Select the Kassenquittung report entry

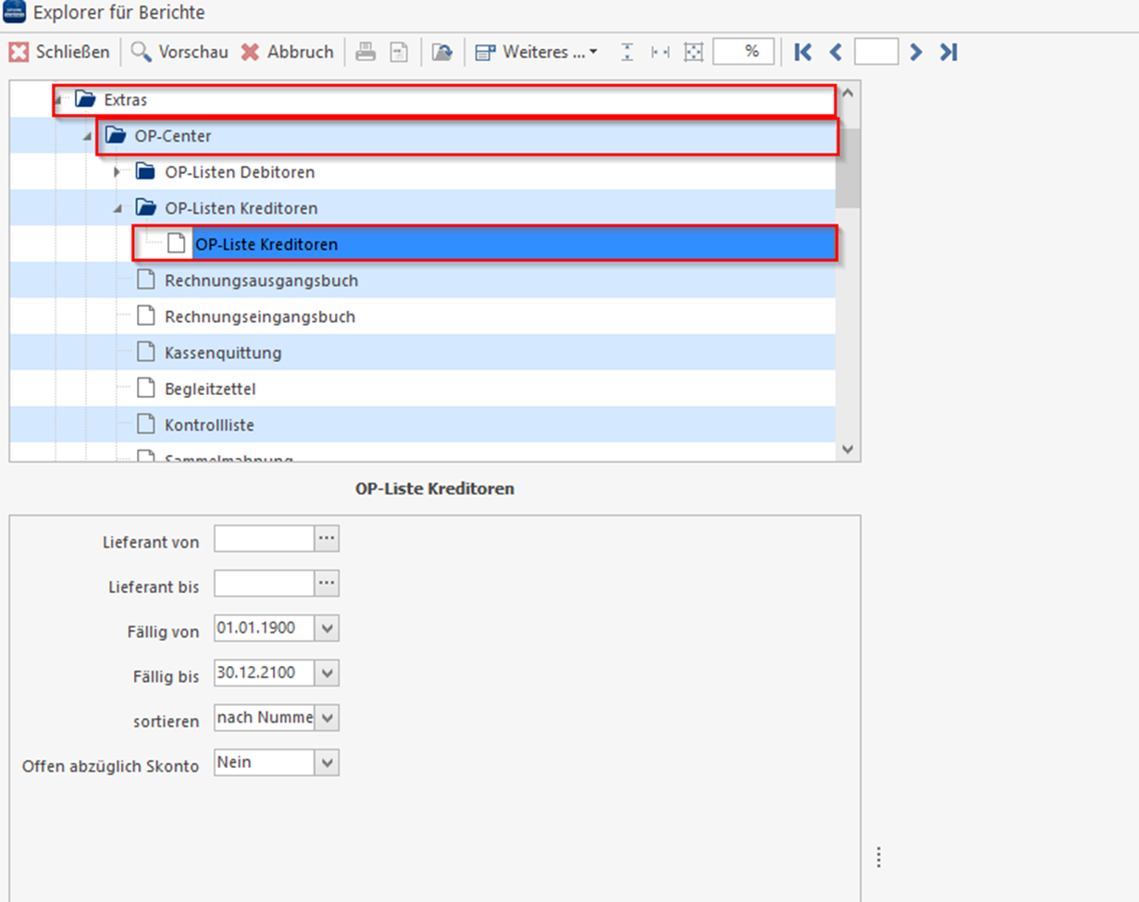pyautogui.click(x=222, y=352)
